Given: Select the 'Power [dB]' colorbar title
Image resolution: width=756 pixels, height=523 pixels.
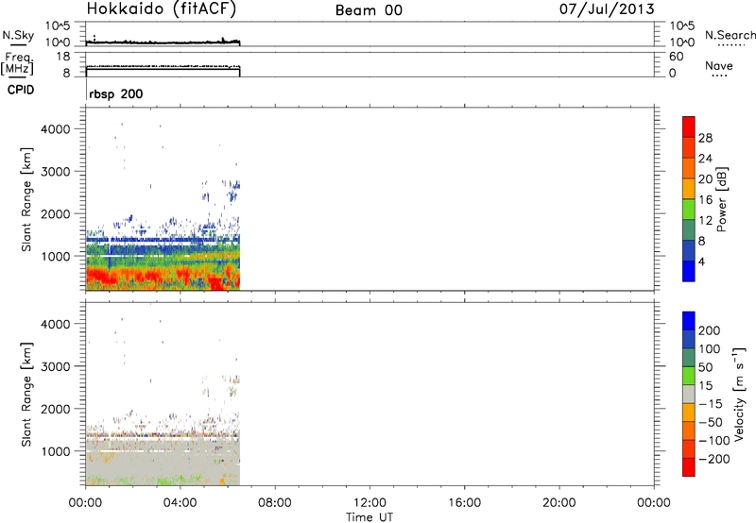Looking at the screenshot, I should [721, 199].
